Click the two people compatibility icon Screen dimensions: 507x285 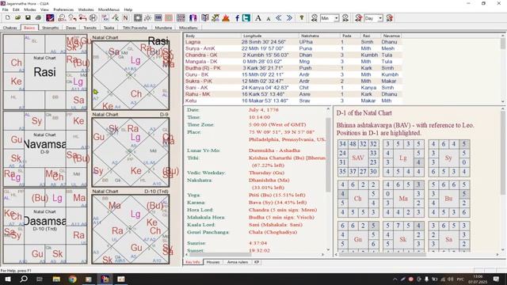click(193, 18)
